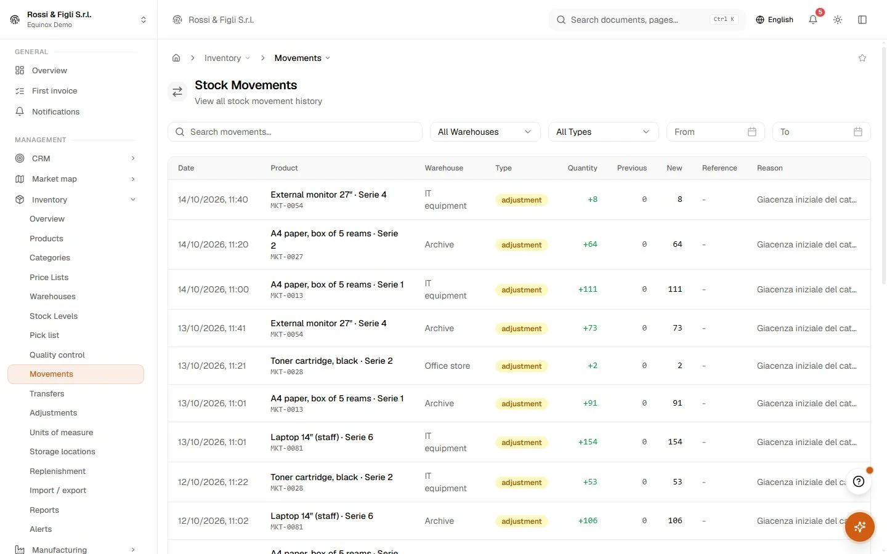Open the All Warehouses filter dropdown
The width and height of the screenshot is (887, 554).
(x=485, y=132)
